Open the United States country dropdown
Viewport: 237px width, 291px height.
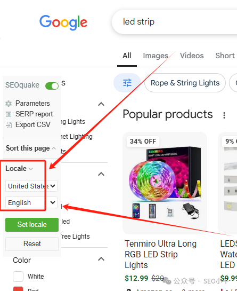click(31, 186)
